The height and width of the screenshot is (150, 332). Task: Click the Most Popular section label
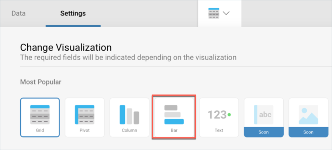pos(41,82)
